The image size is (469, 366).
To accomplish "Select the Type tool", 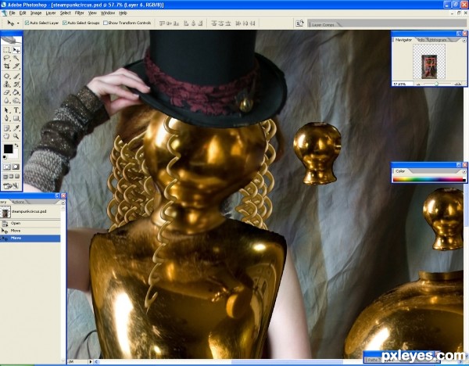I will (16, 110).
